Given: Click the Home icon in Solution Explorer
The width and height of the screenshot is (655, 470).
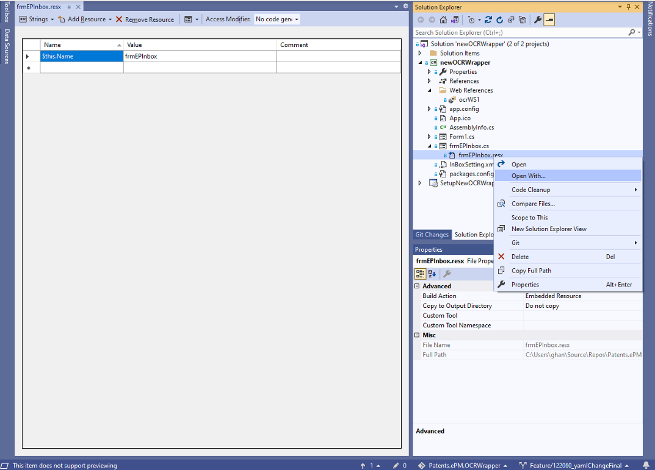Looking at the screenshot, I should click(443, 20).
